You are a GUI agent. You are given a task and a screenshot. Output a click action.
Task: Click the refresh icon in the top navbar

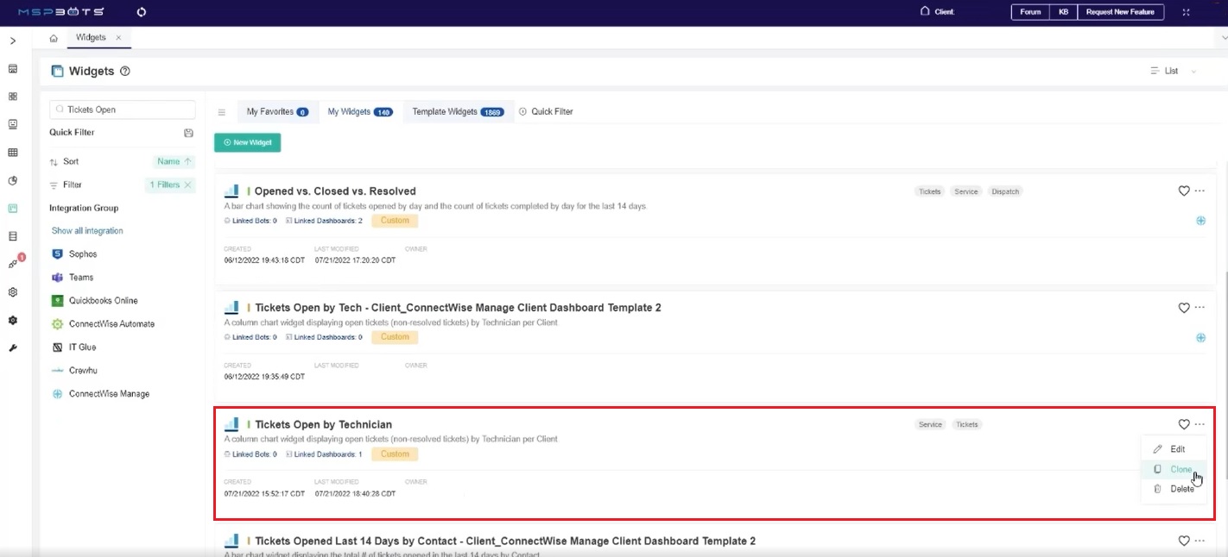(141, 12)
